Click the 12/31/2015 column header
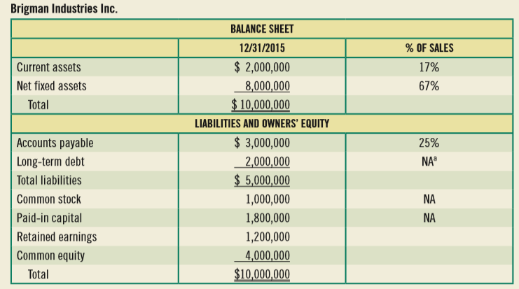The image size is (519, 289). [261, 48]
